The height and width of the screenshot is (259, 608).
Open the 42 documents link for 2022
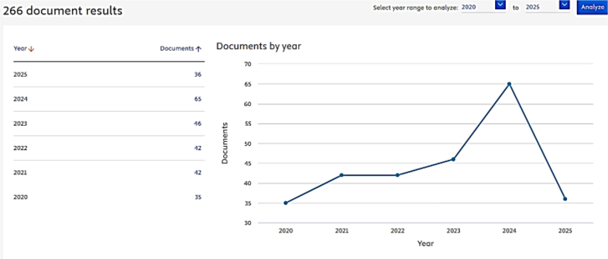pos(198,148)
